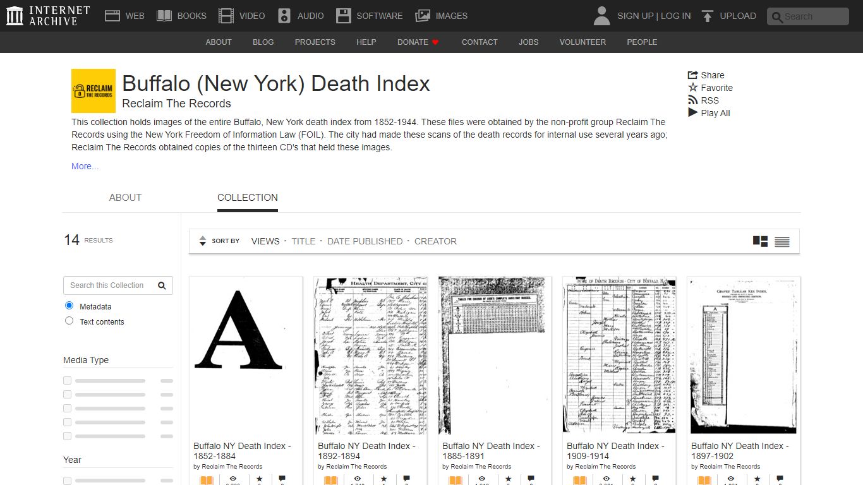Sort results by Title
Viewport: 863px width, 485px height.
point(303,241)
